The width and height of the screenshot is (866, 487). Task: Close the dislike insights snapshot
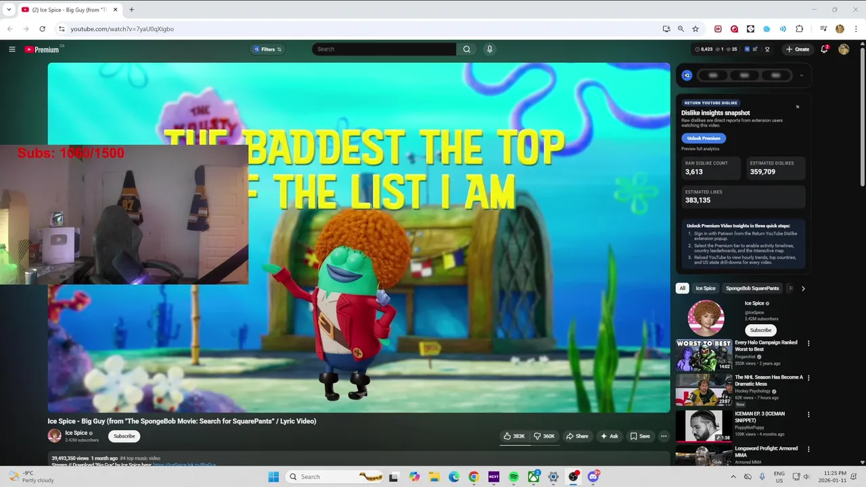pos(798,107)
